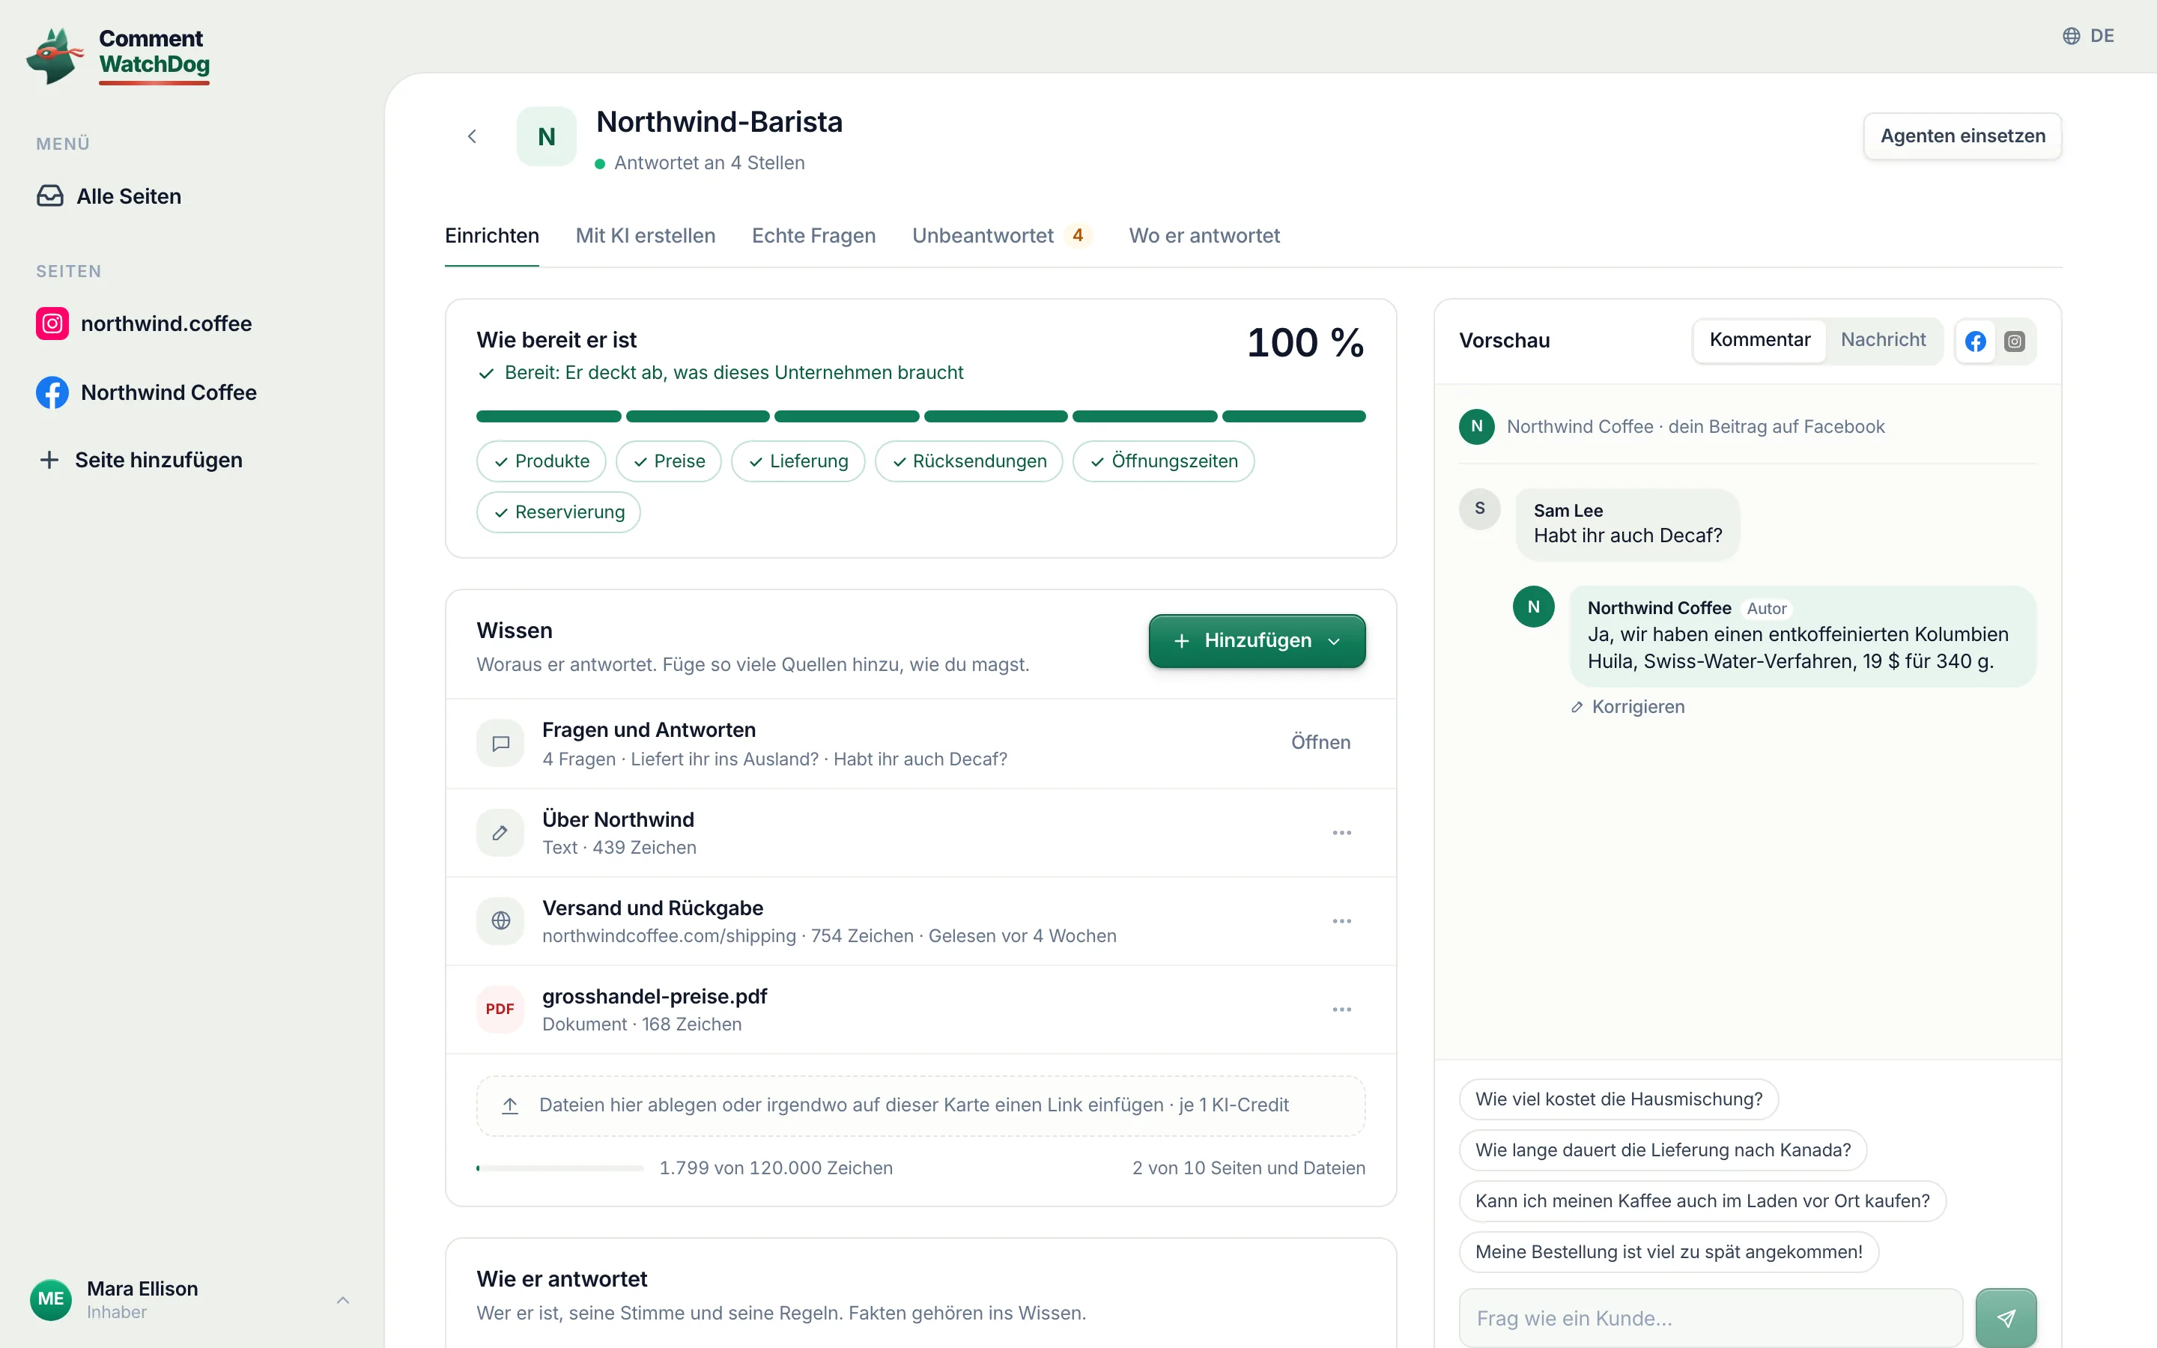Screen dimensions: 2157x1348
Task: Open the language globe DE selector
Action: 2087,36
